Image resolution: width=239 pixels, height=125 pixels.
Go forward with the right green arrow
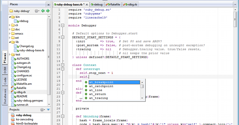point(48,11)
